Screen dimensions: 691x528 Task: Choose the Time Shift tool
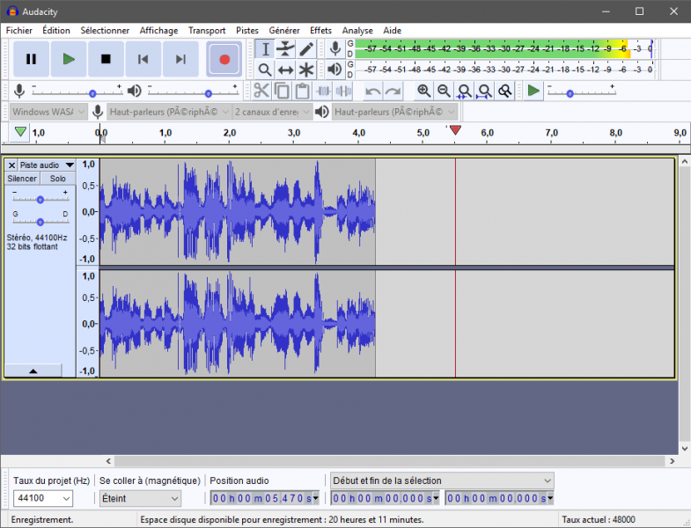[285, 70]
